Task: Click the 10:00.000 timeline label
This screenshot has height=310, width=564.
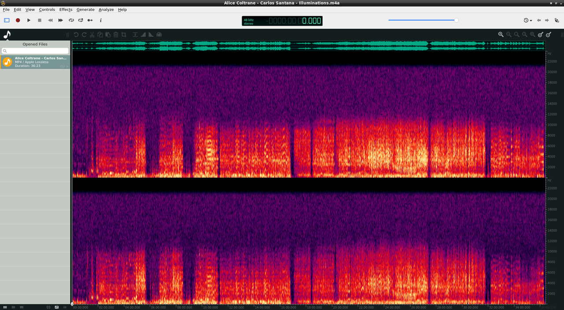Action: [210, 307]
